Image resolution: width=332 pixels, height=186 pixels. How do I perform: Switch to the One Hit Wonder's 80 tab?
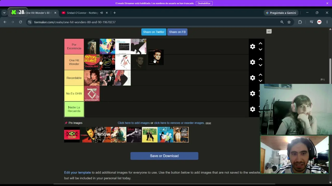[x=34, y=13]
